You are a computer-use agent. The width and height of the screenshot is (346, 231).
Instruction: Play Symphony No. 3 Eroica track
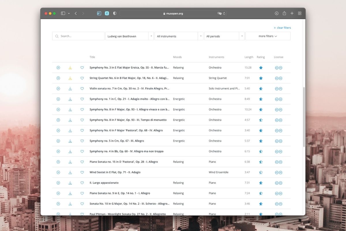(58, 68)
